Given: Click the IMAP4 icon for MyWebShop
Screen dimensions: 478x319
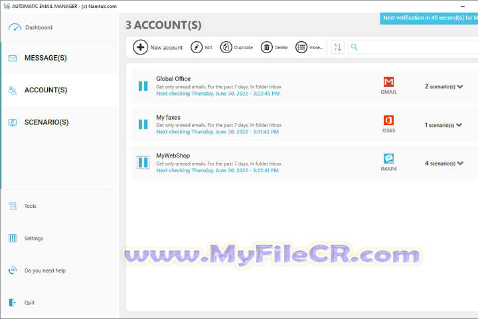Looking at the screenshot, I should tap(388, 159).
